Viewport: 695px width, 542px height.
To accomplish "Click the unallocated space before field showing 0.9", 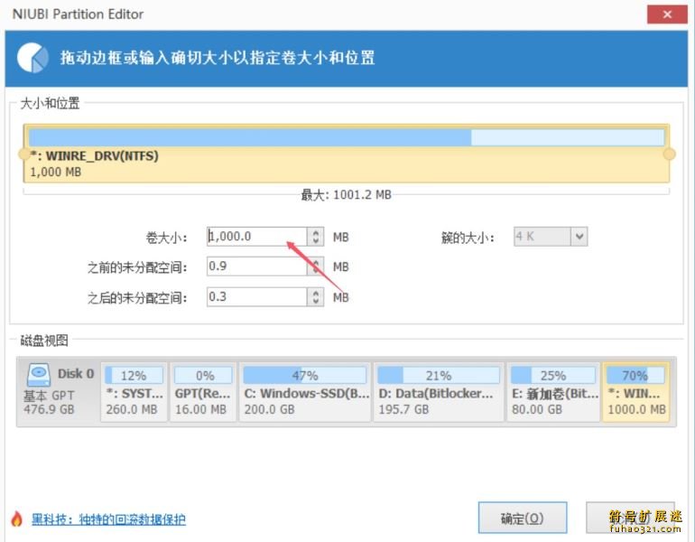I will pos(256,266).
